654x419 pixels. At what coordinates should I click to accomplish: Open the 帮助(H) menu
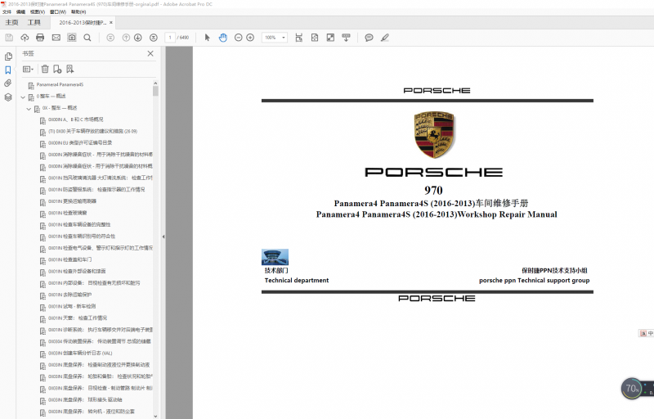coord(78,11)
